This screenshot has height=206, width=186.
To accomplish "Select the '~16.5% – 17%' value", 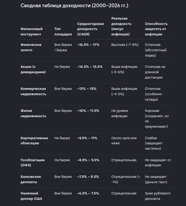I will pos(88,45).
